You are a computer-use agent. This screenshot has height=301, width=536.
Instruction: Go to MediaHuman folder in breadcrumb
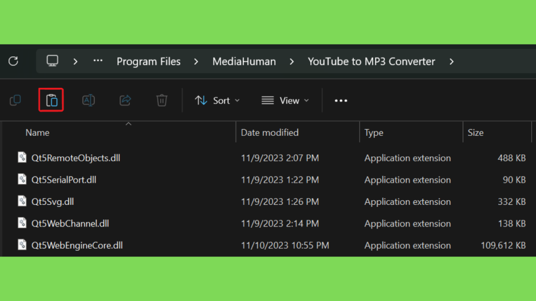(244, 62)
